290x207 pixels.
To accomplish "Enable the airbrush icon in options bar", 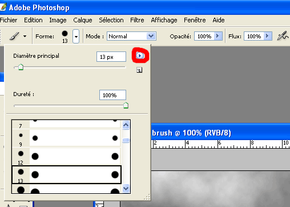I will 283,36.
